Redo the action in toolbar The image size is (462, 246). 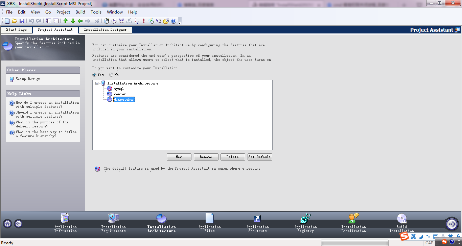tap(39, 21)
